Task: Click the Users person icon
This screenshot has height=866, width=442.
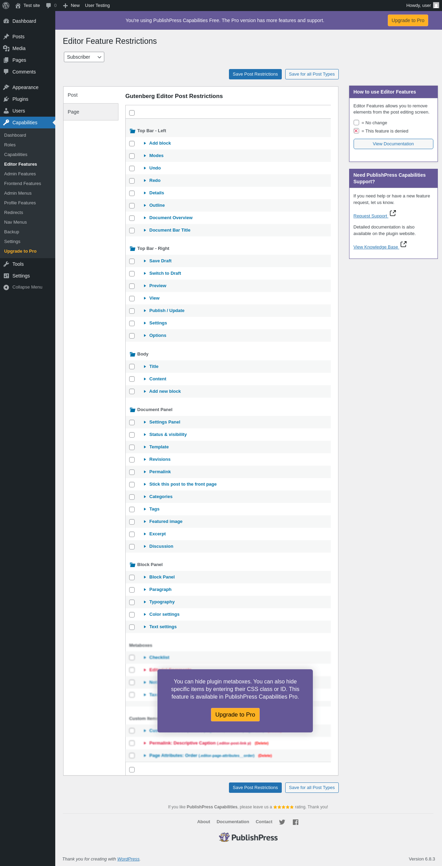Action: pyautogui.click(x=6, y=111)
